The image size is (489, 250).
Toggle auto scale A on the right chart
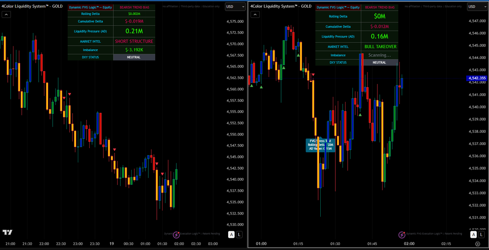pyautogui.click(x=474, y=235)
